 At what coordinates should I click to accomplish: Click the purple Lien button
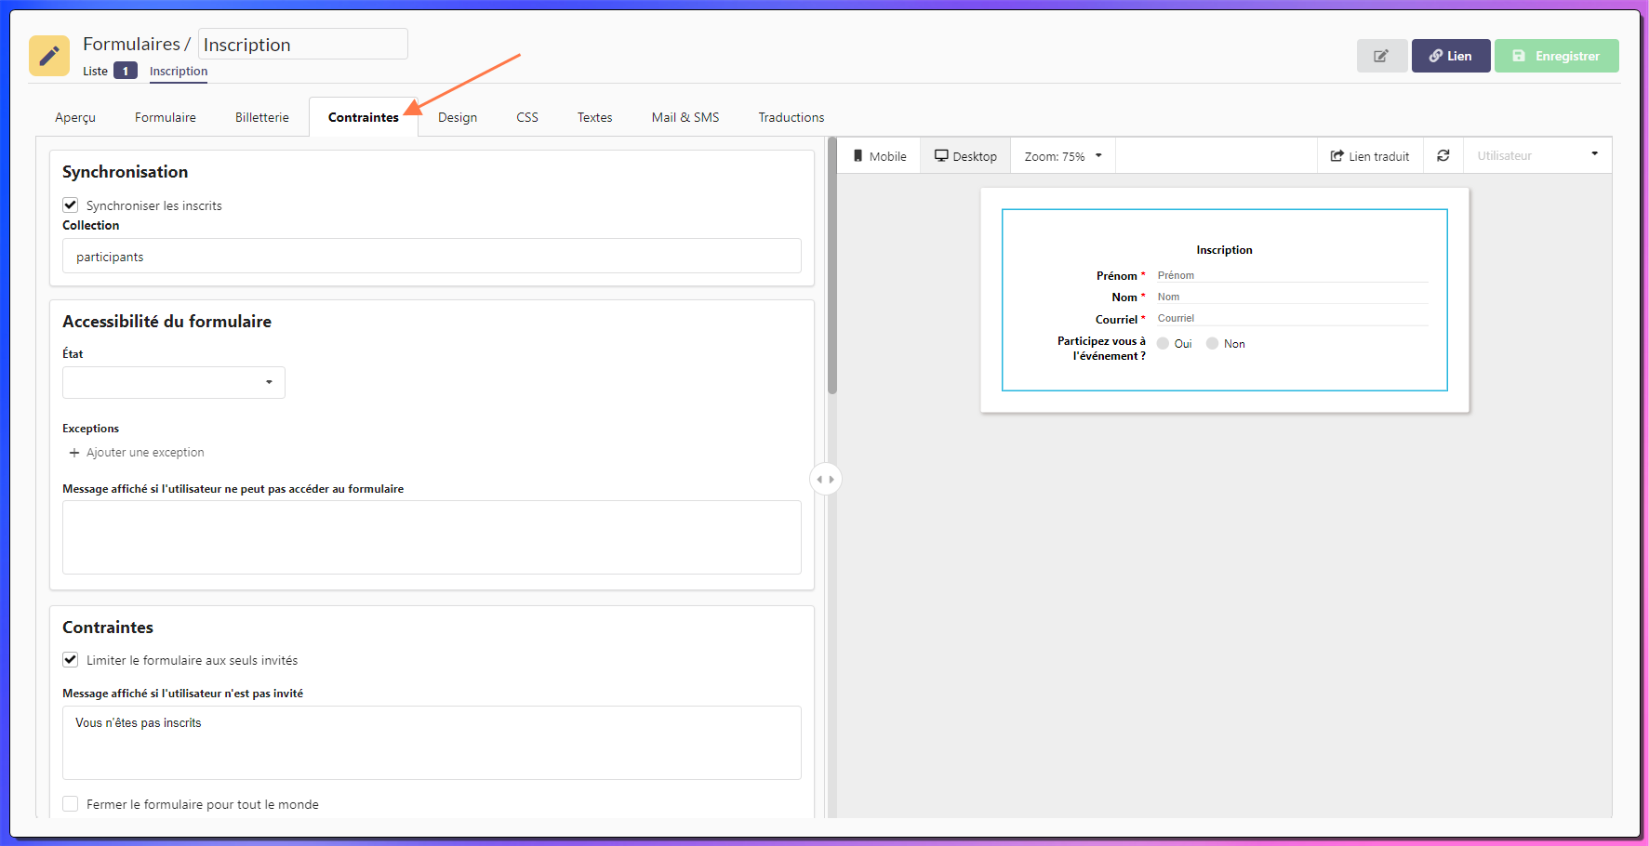click(x=1450, y=56)
